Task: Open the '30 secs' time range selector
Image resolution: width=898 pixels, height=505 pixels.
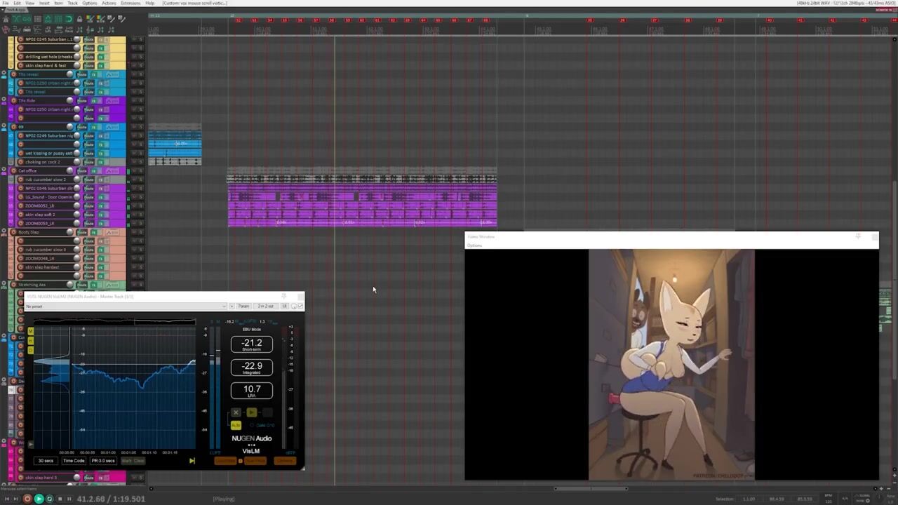Action: coord(46,461)
